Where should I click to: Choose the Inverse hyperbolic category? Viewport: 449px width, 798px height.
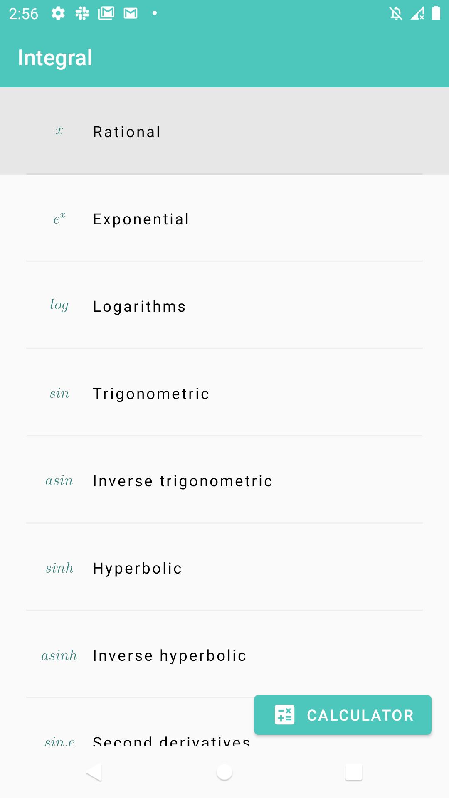pyautogui.click(x=170, y=655)
